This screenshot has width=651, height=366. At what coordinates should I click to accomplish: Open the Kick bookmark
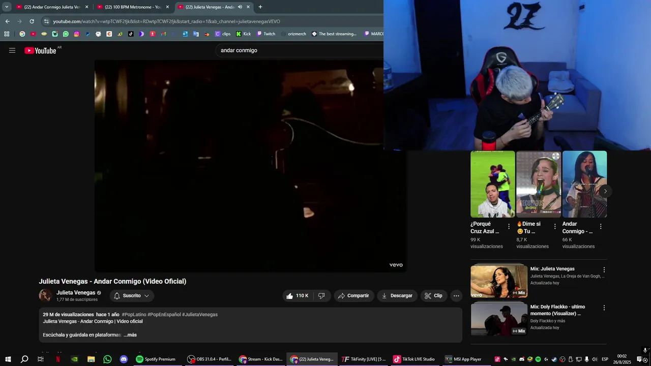tap(244, 34)
